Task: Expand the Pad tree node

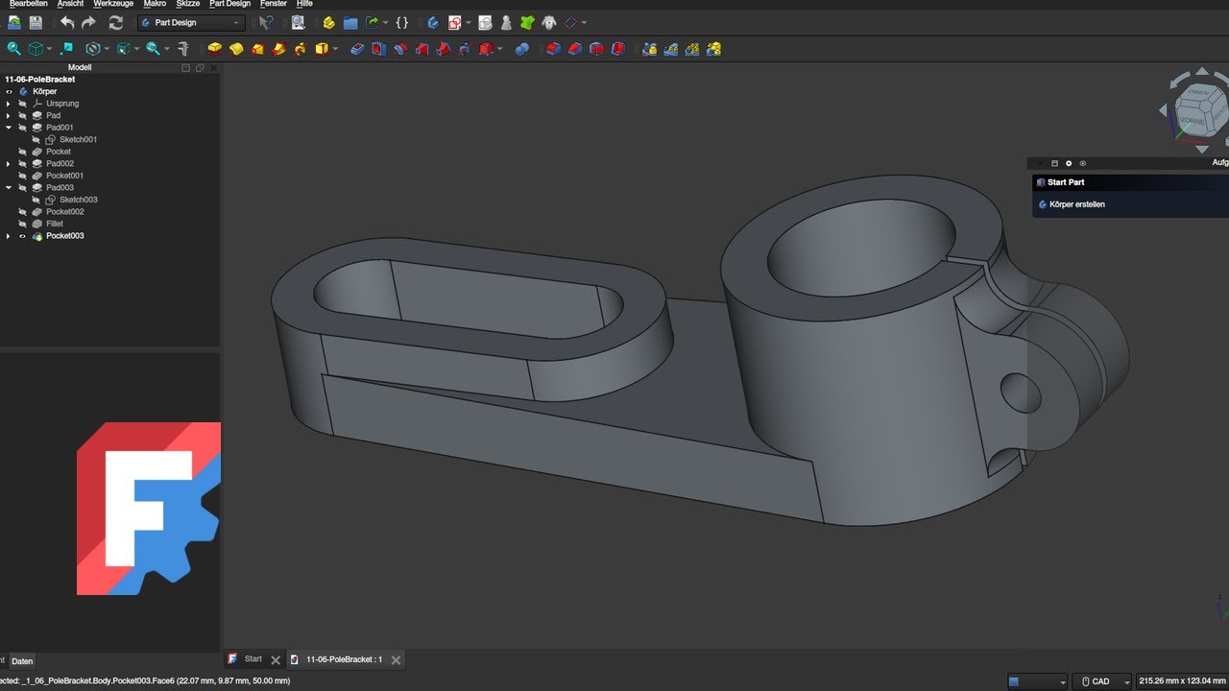Action: (9, 115)
